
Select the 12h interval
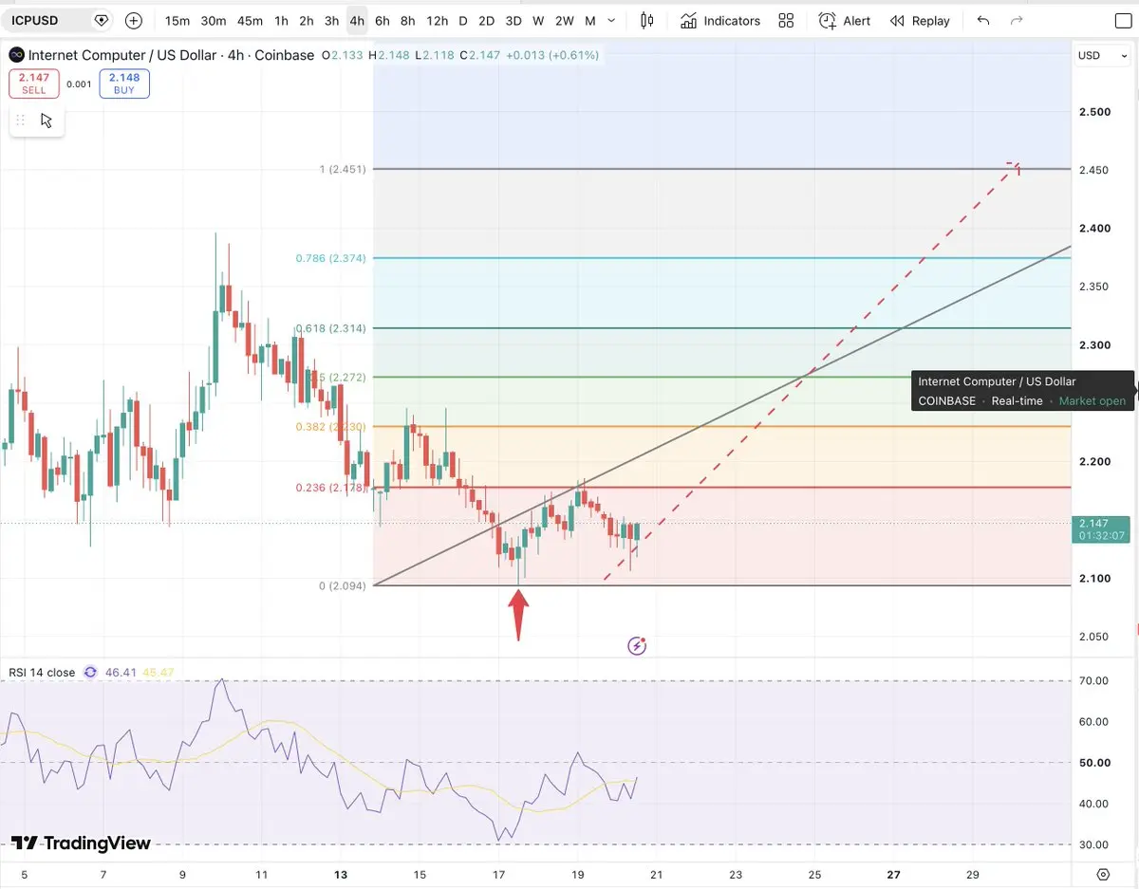pyautogui.click(x=437, y=21)
